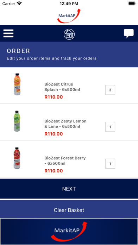Select the Zesty Lemon & Lime bottle image
Viewport: 138px width, 245px height.
pos(17,121)
